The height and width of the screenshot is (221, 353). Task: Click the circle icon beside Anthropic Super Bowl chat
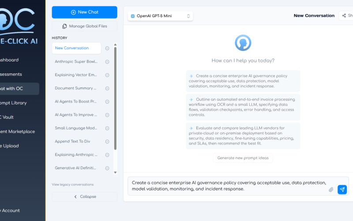[x=107, y=62]
